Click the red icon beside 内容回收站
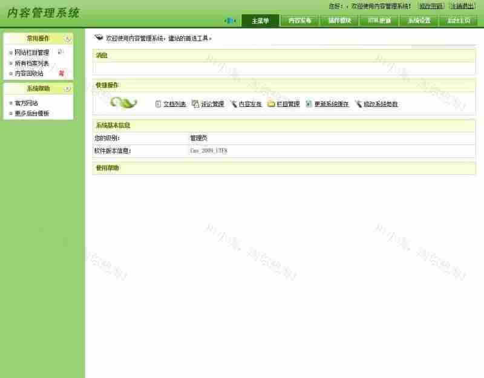 [x=61, y=73]
